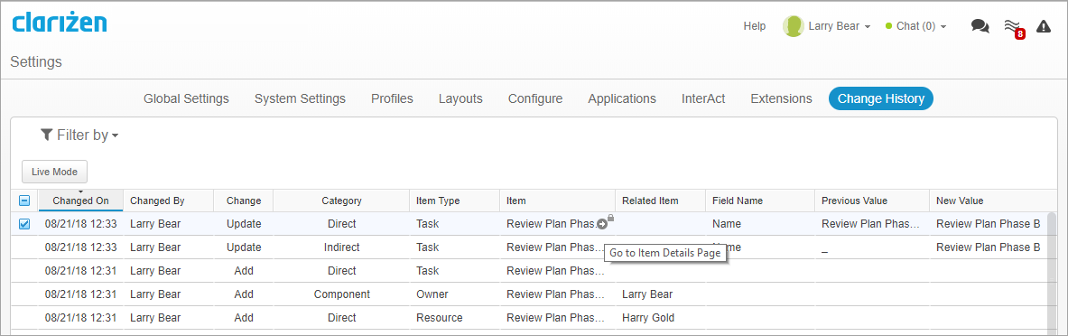Click the Changed By column header
Viewport: 1068px width, 336px height.
168,201
